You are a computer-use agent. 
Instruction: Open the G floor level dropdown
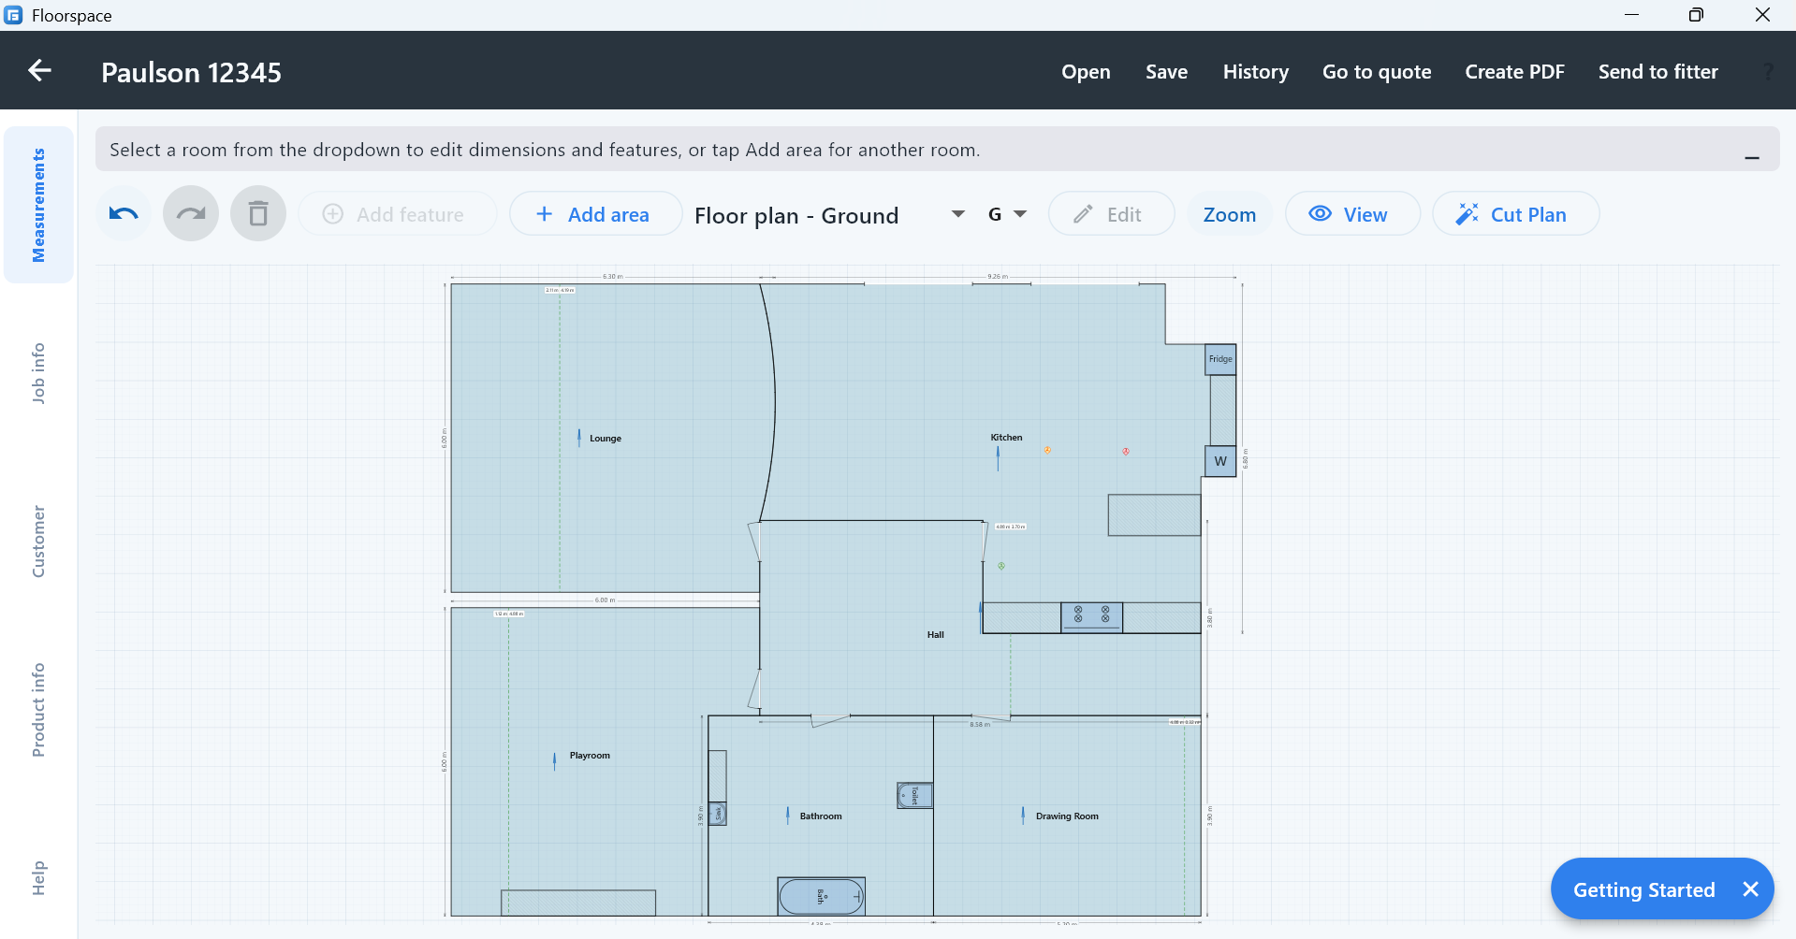pos(1007,214)
